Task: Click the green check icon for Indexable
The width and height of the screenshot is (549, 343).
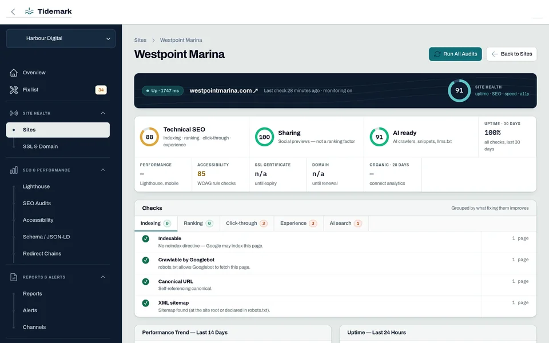Action: click(x=146, y=239)
